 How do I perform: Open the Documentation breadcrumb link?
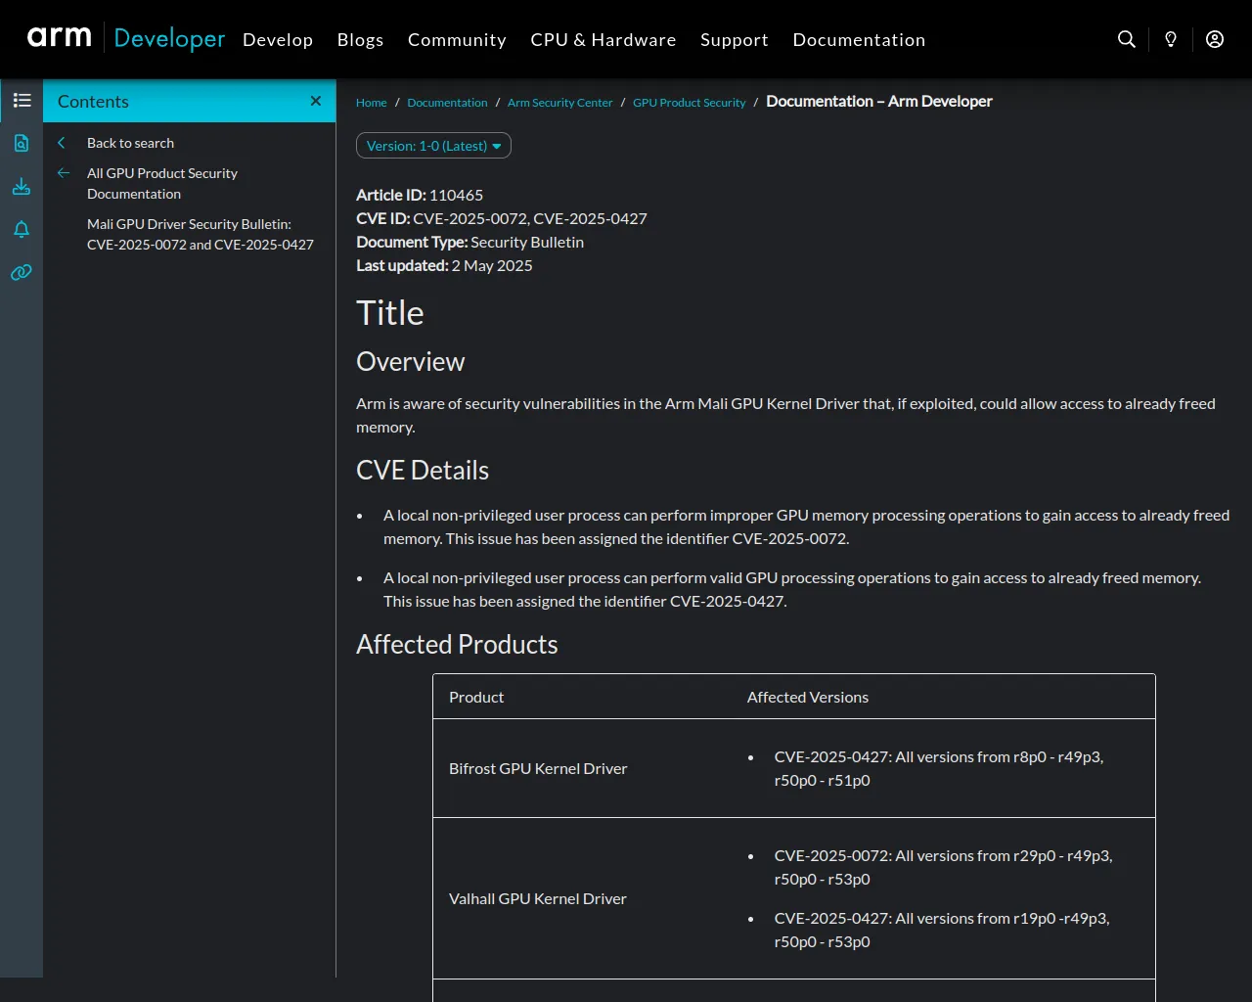pos(447,103)
